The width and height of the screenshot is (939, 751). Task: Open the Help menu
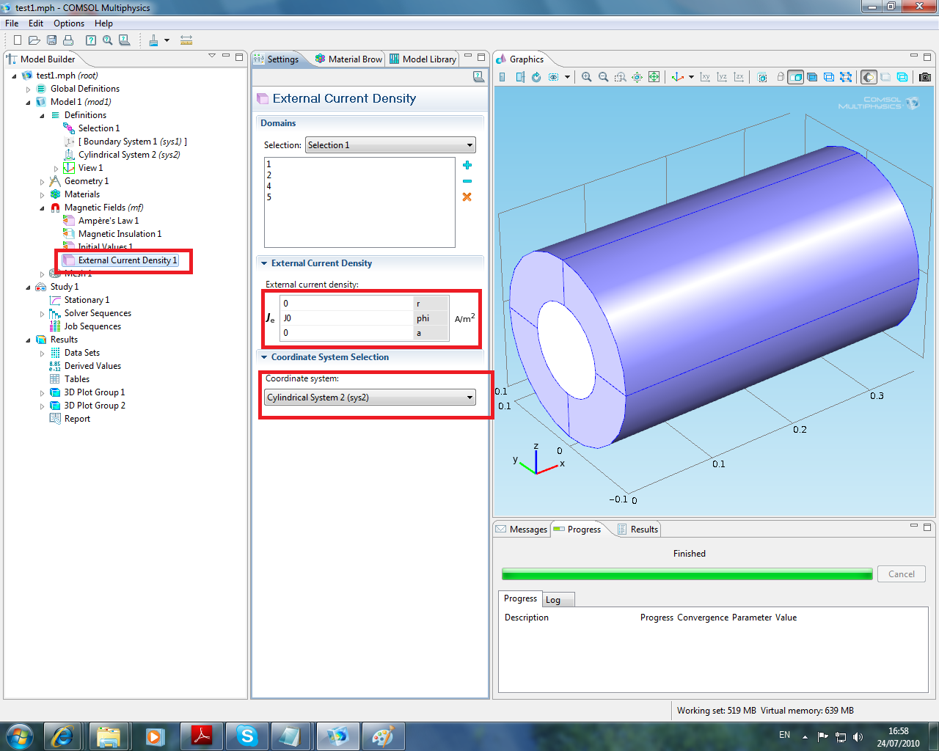coord(103,23)
